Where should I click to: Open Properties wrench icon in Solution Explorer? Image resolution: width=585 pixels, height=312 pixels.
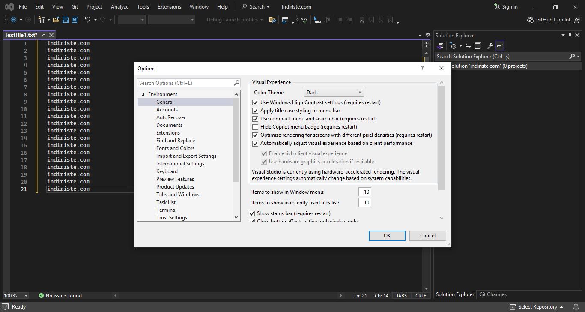[x=490, y=46]
